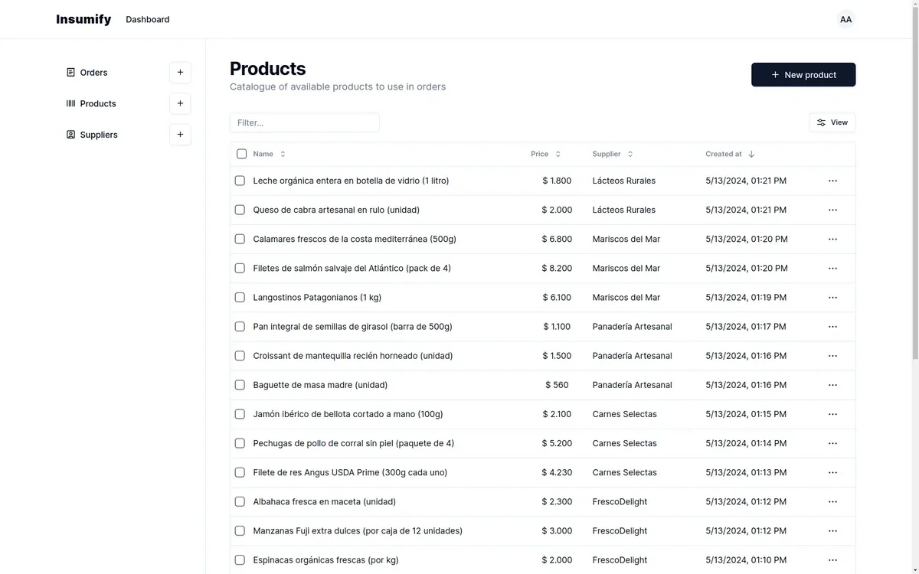Image resolution: width=919 pixels, height=574 pixels.
Task: Check the Leche orgánica entera row checkbox
Action: 240,181
